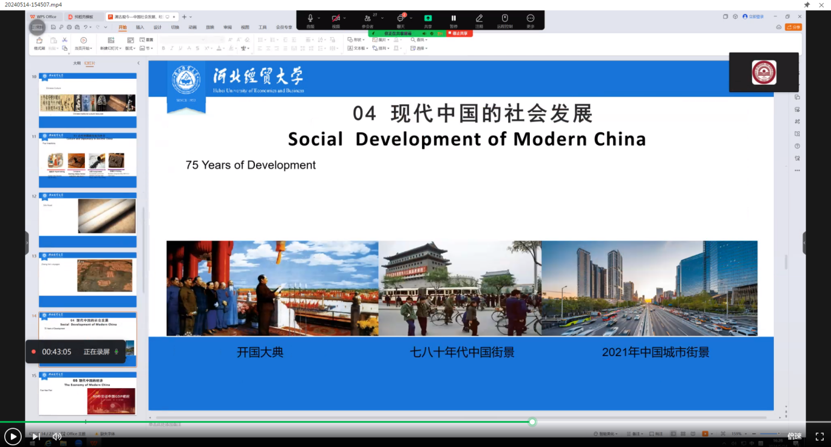
Task: Mute the video player volume
Action: (x=57, y=436)
